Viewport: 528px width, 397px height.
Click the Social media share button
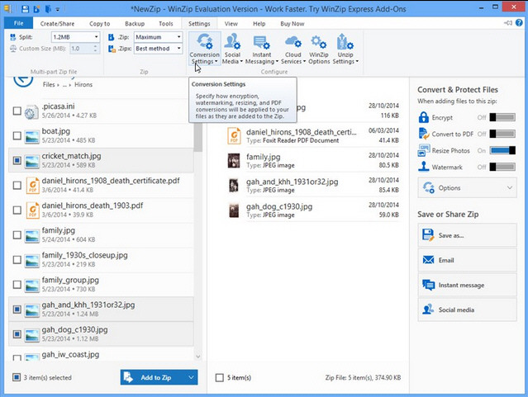point(468,310)
